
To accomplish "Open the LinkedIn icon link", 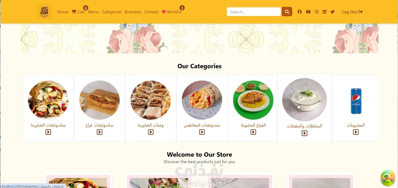I will point(324,12).
